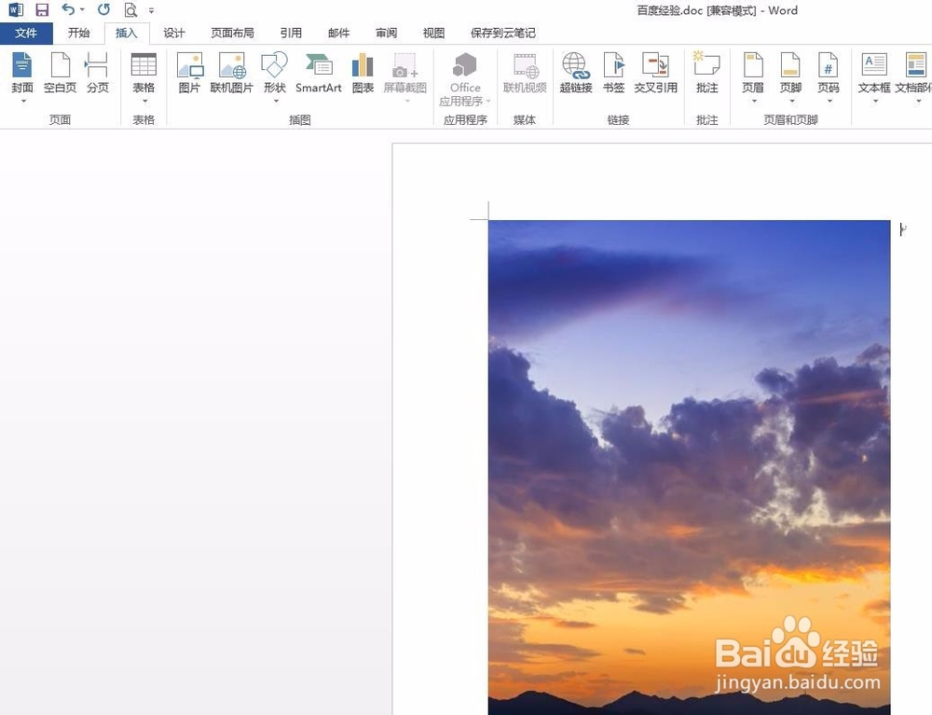932x715 pixels.
Task: Insert a chart with 图表
Action: [x=363, y=73]
